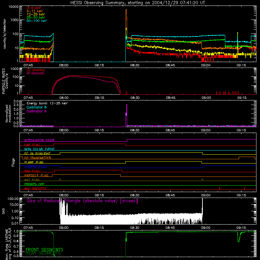This screenshot has height=260, width=260.
Task: Select the red 3-6 keV legend label
Action: pyautogui.click(x=34, y=8)
